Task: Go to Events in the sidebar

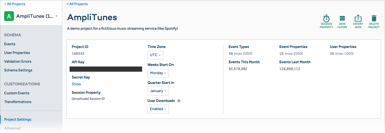Action: pyautogui.click(x=10, y=44)
